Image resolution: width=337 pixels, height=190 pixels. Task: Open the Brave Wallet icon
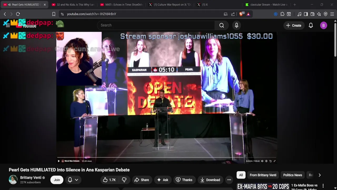(313, 14)
